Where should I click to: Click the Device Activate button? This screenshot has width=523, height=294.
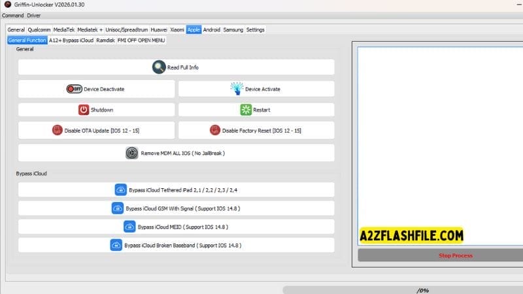pos(256,89)
